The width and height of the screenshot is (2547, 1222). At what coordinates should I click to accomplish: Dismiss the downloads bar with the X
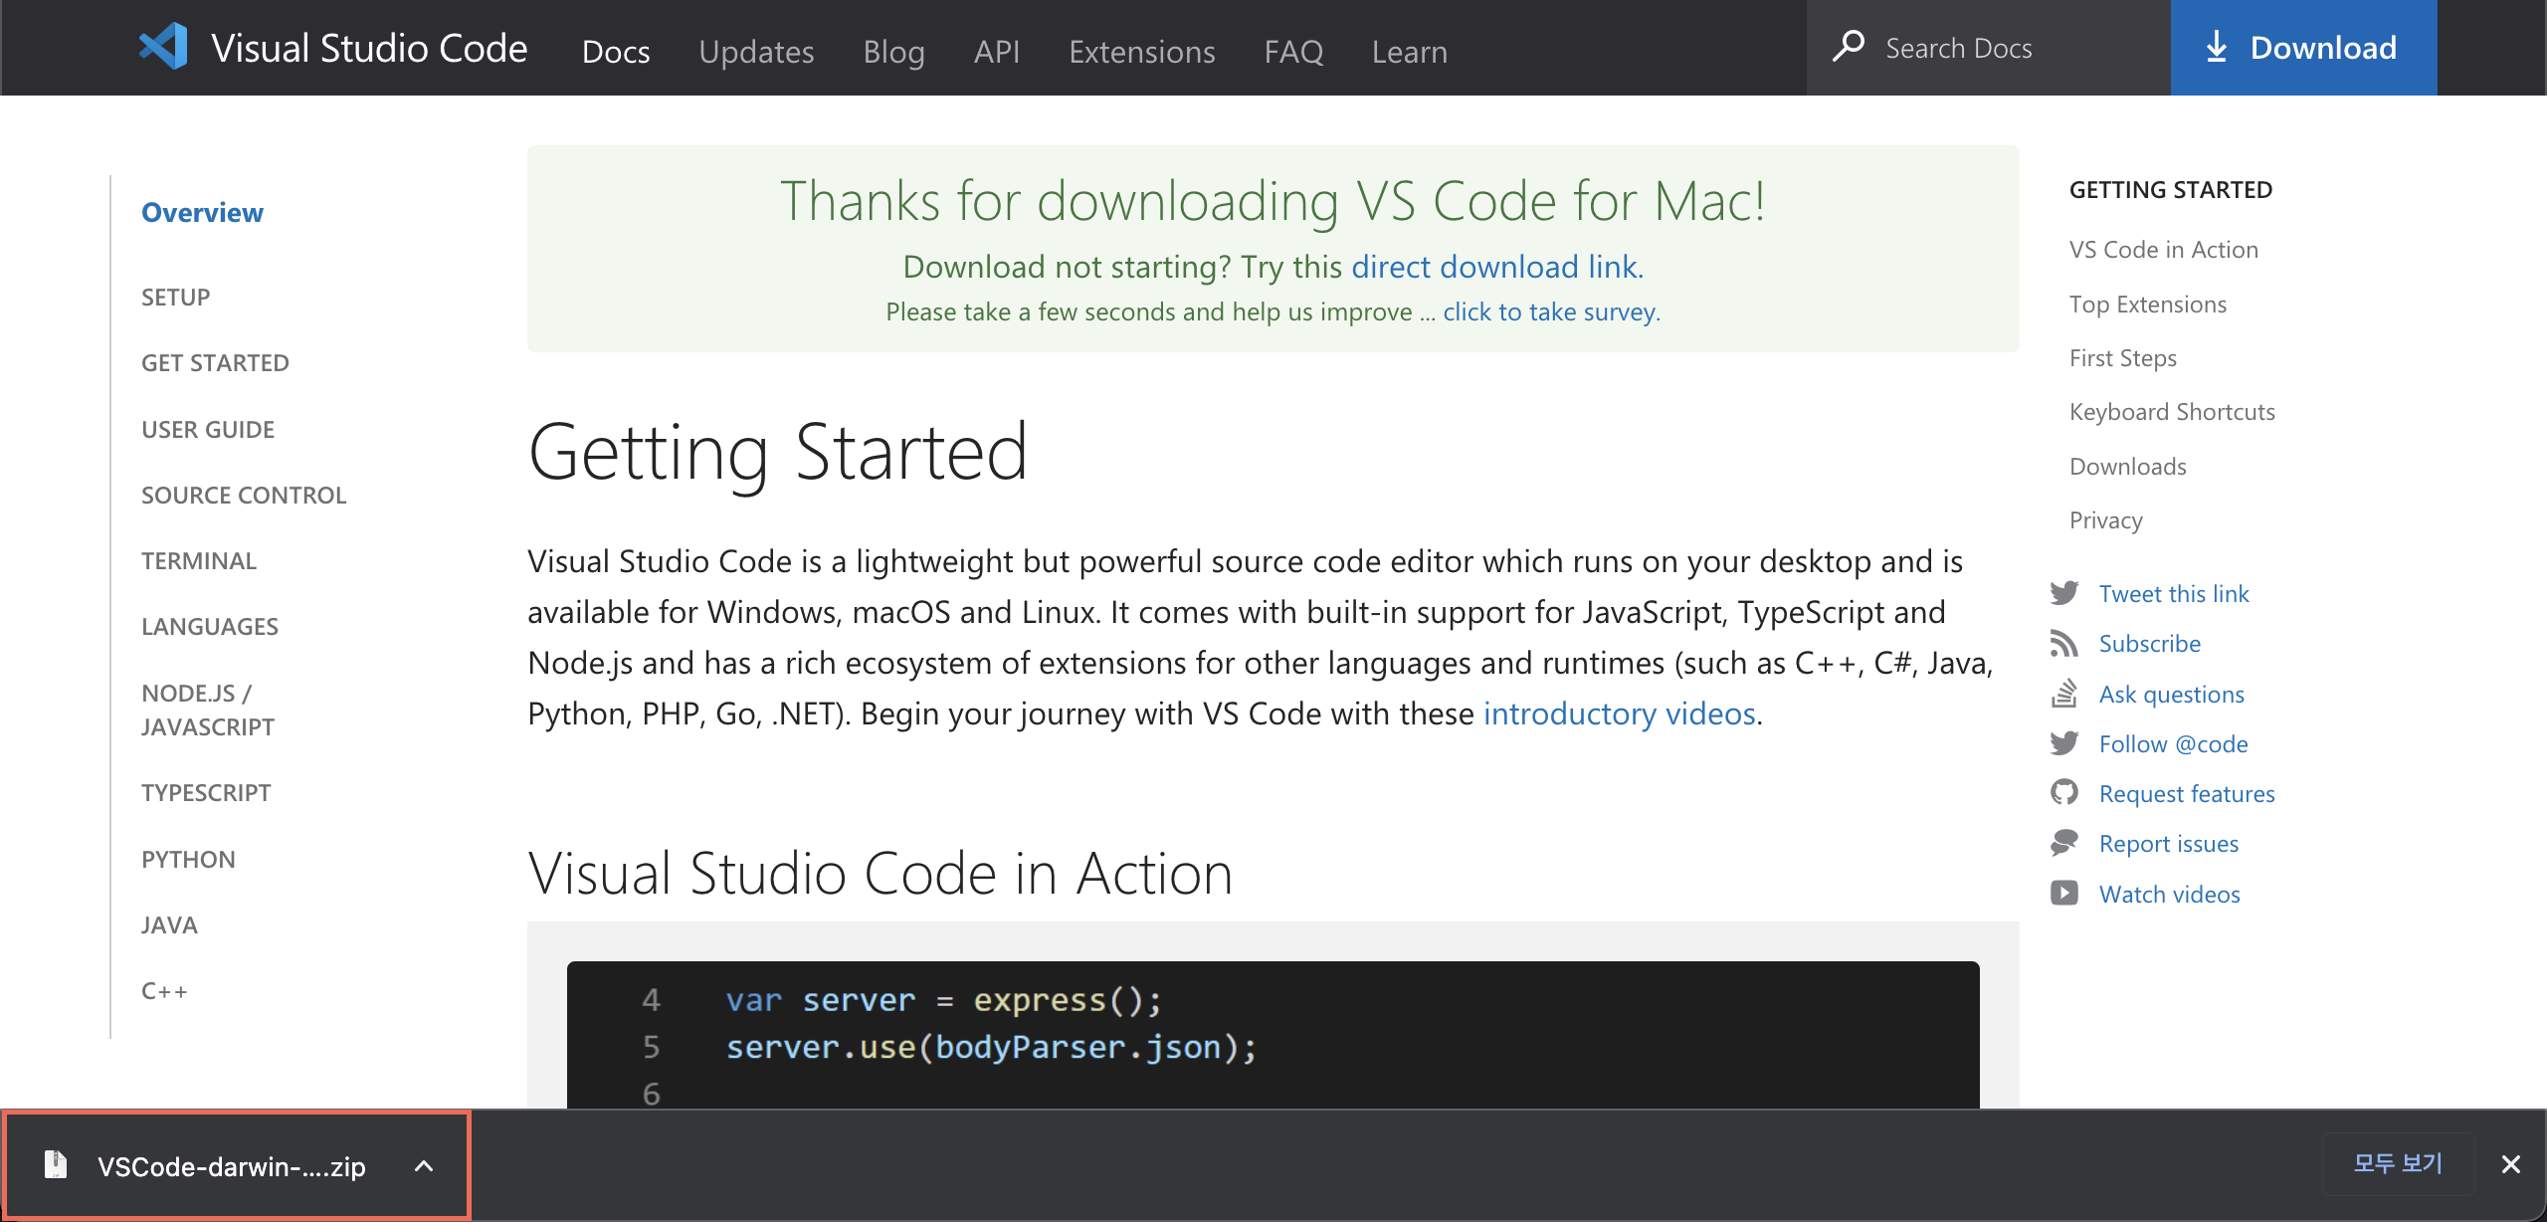pos(2511,1163)
